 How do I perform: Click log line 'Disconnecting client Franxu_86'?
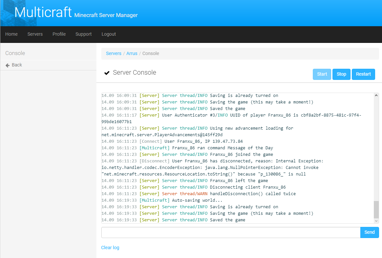coord(193,187)
